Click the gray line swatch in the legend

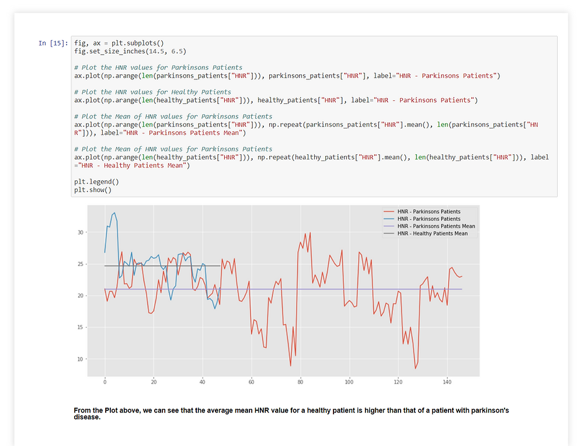pos(389,234)
